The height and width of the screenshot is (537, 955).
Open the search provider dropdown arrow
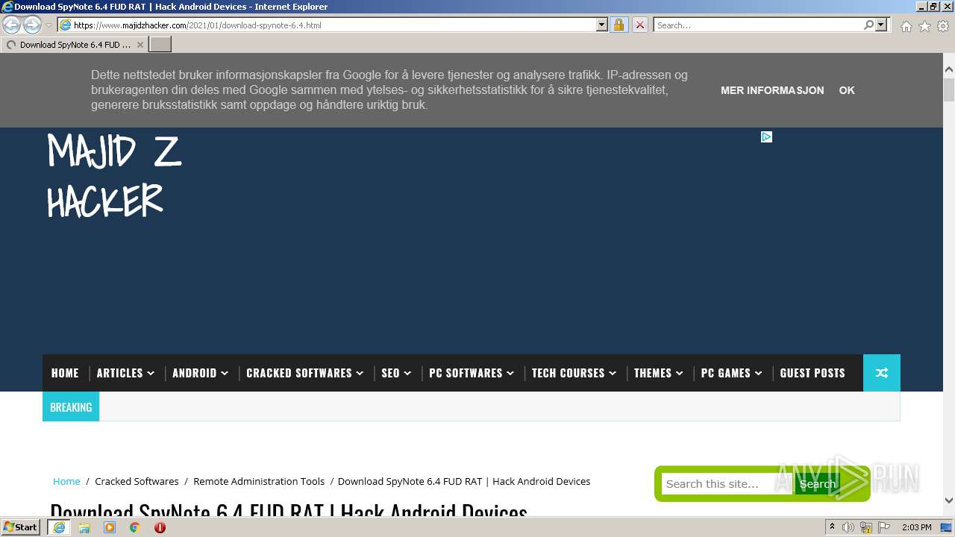881,25
